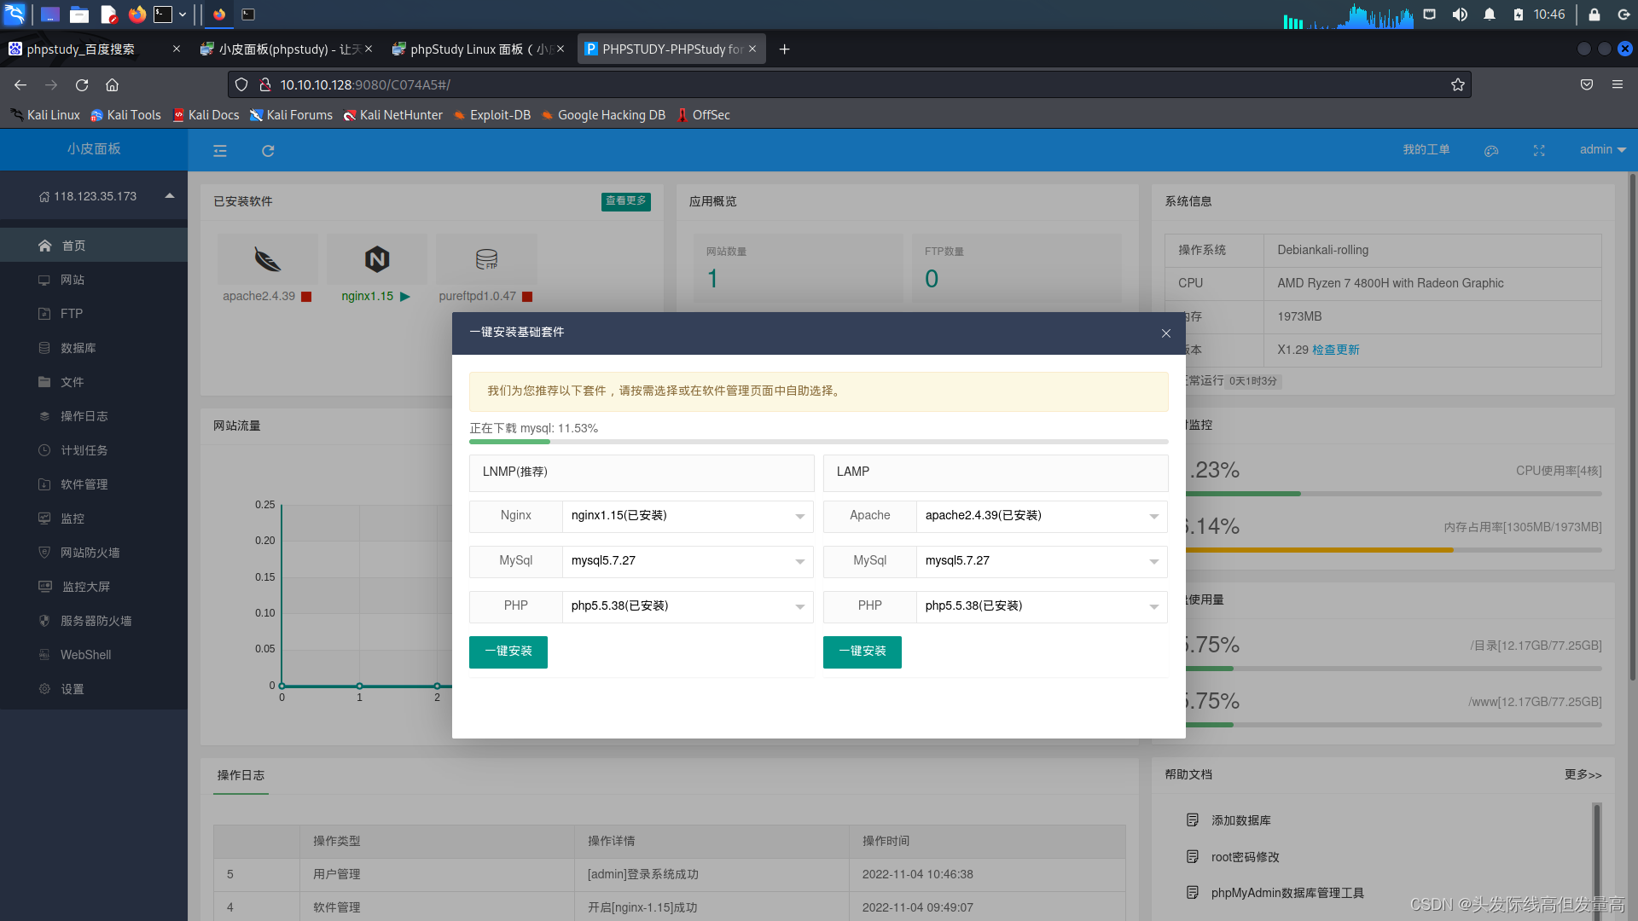This screenshot has height=921, width=1638.
Task: Open LNMP Nginx version dropdown
Action: 687,516
